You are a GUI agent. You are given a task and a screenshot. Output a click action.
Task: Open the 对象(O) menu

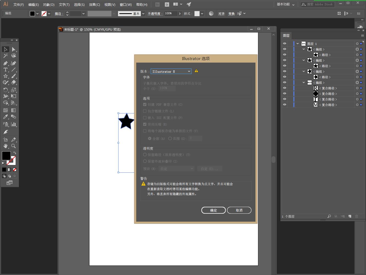click(x=49, y=4)
